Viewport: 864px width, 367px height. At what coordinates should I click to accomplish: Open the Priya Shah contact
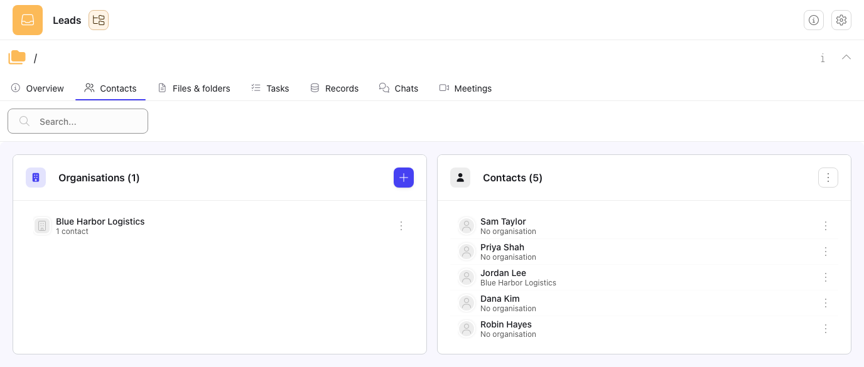pos(644,252)
